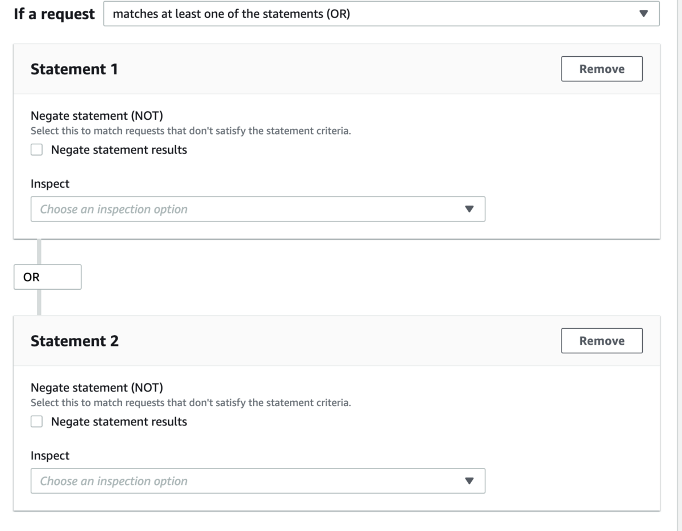Click 'Negate statement (NOT)' heading in Statement 1

click(x=97, y=116)
